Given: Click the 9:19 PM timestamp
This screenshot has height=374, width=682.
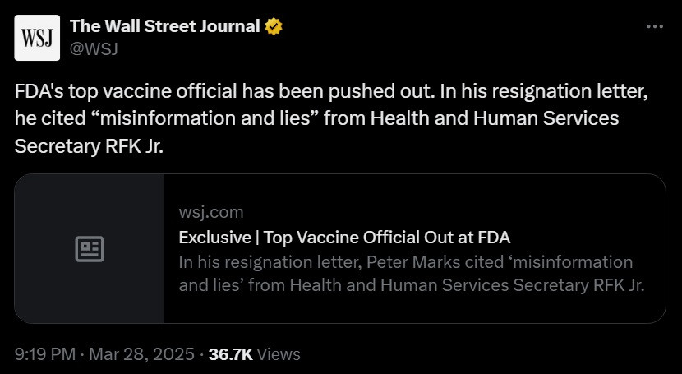Looking at the screenshot, I should (47, 354).
